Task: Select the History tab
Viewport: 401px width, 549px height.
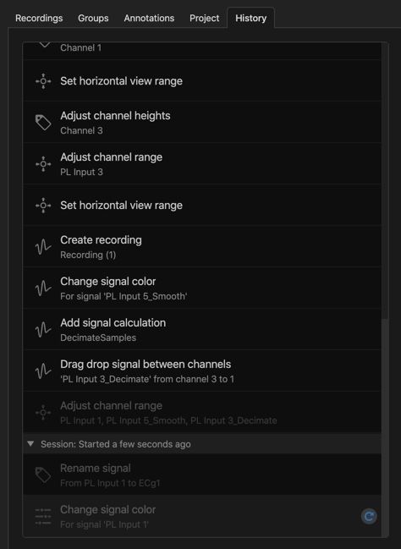Action: [250, 19]
